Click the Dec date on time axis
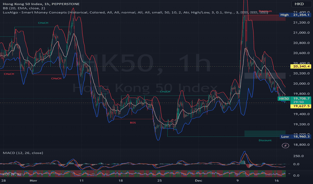Viewport: 313px width, 184px height. pos(198,180)
